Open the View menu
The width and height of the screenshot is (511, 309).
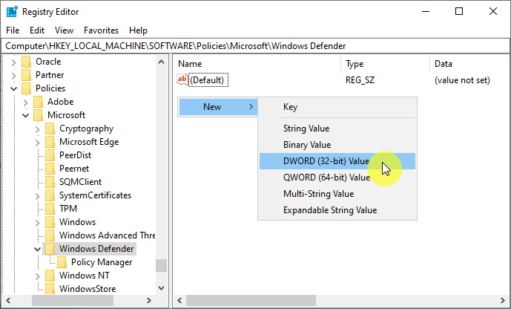click(x=64, y=30)
